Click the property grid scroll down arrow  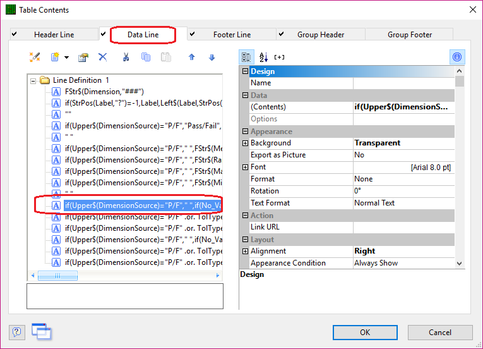pyautogui.click(x=459, y=264)
